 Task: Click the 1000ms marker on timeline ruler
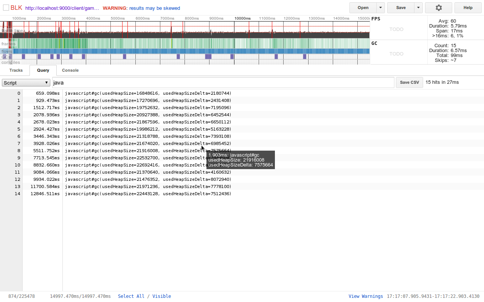coord(19,18)
